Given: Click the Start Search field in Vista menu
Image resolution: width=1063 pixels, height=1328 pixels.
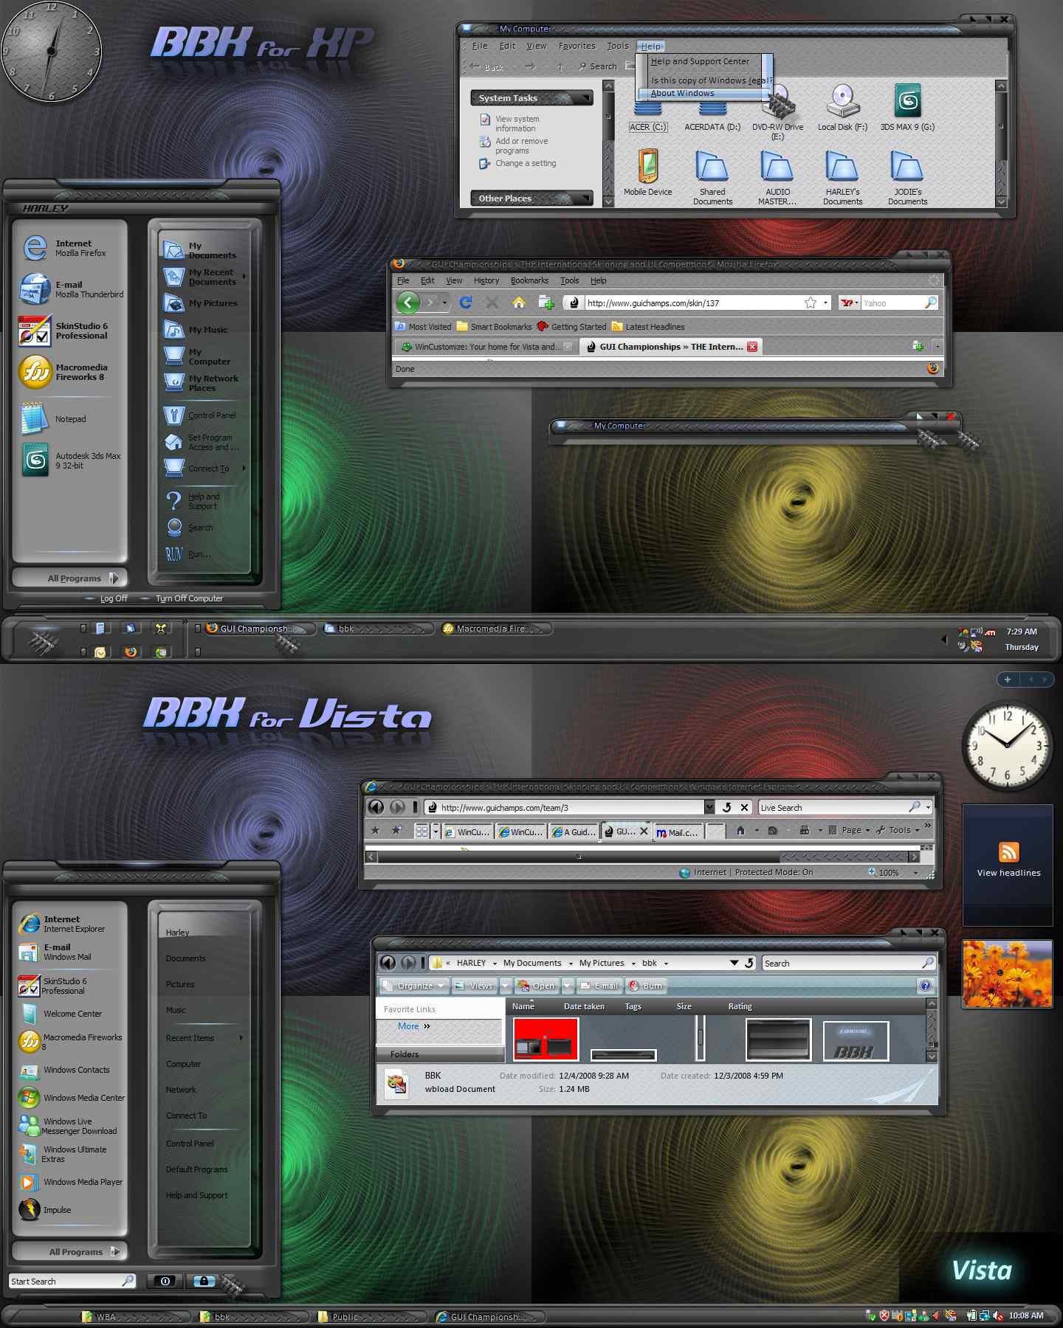Looking at the screenshot, I should 72,1282.
